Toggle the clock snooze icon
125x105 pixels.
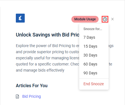coord(105,19)
